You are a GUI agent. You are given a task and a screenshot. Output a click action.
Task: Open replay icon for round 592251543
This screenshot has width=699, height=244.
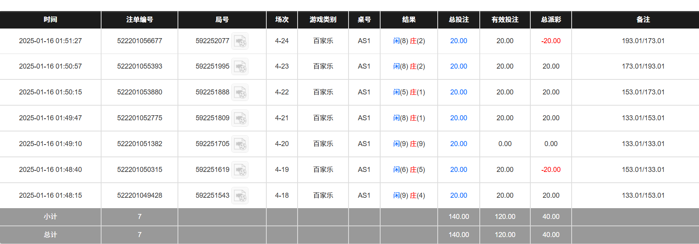point(240,196)
